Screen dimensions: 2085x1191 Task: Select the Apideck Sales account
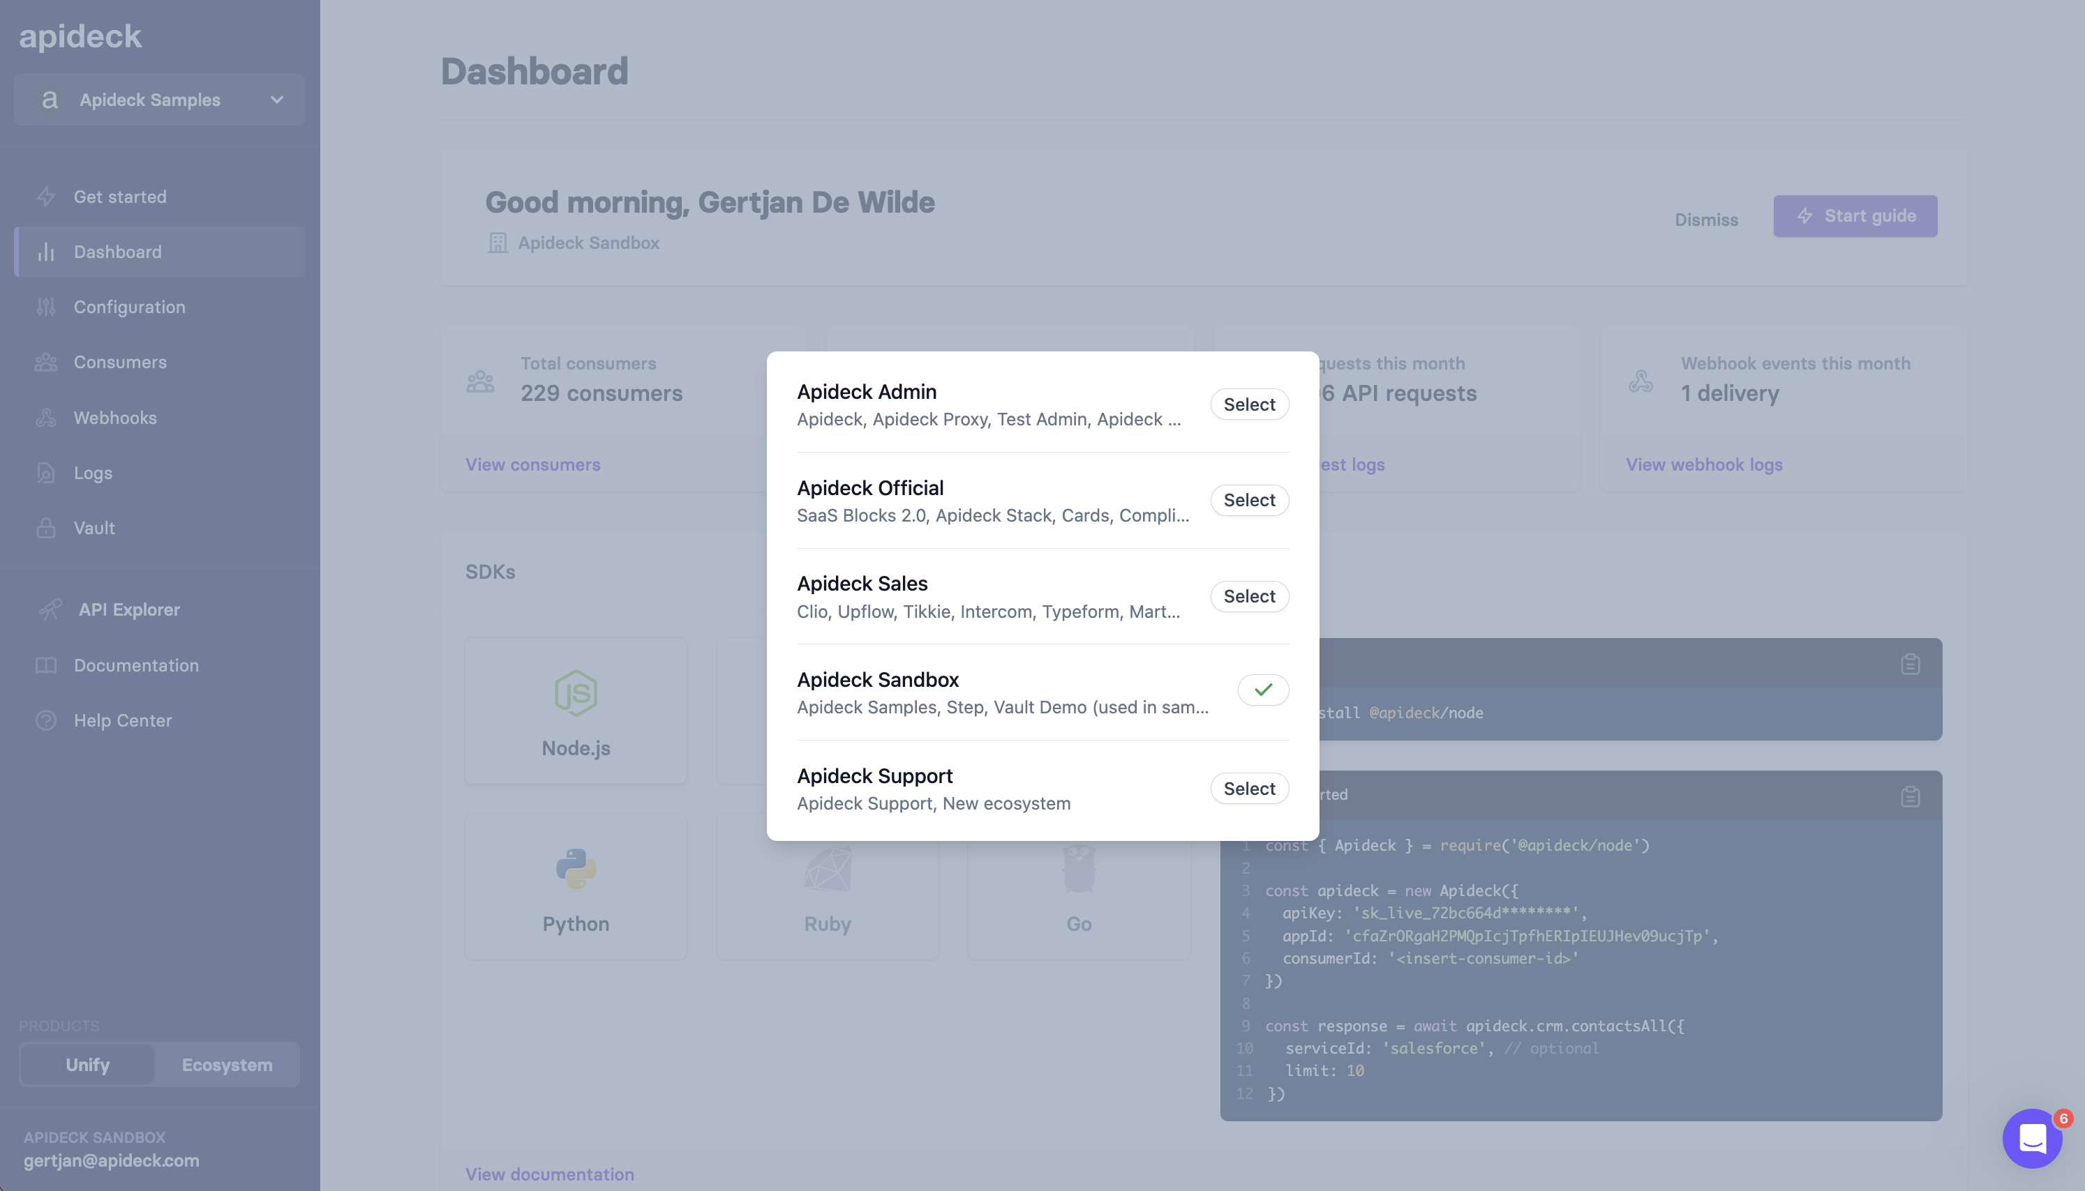coord(1249,596)
